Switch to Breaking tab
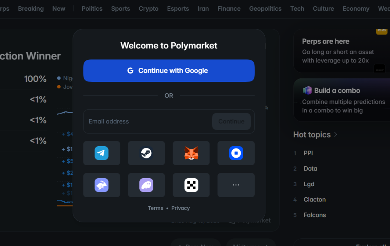The height and width of the screenshot is (246, 390). 31,9
